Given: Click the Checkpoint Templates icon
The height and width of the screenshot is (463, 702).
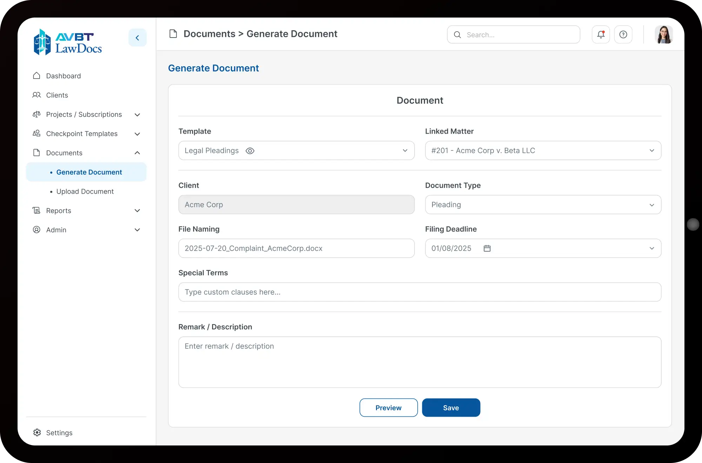Looking at the screenshot, I should [37, 134].
